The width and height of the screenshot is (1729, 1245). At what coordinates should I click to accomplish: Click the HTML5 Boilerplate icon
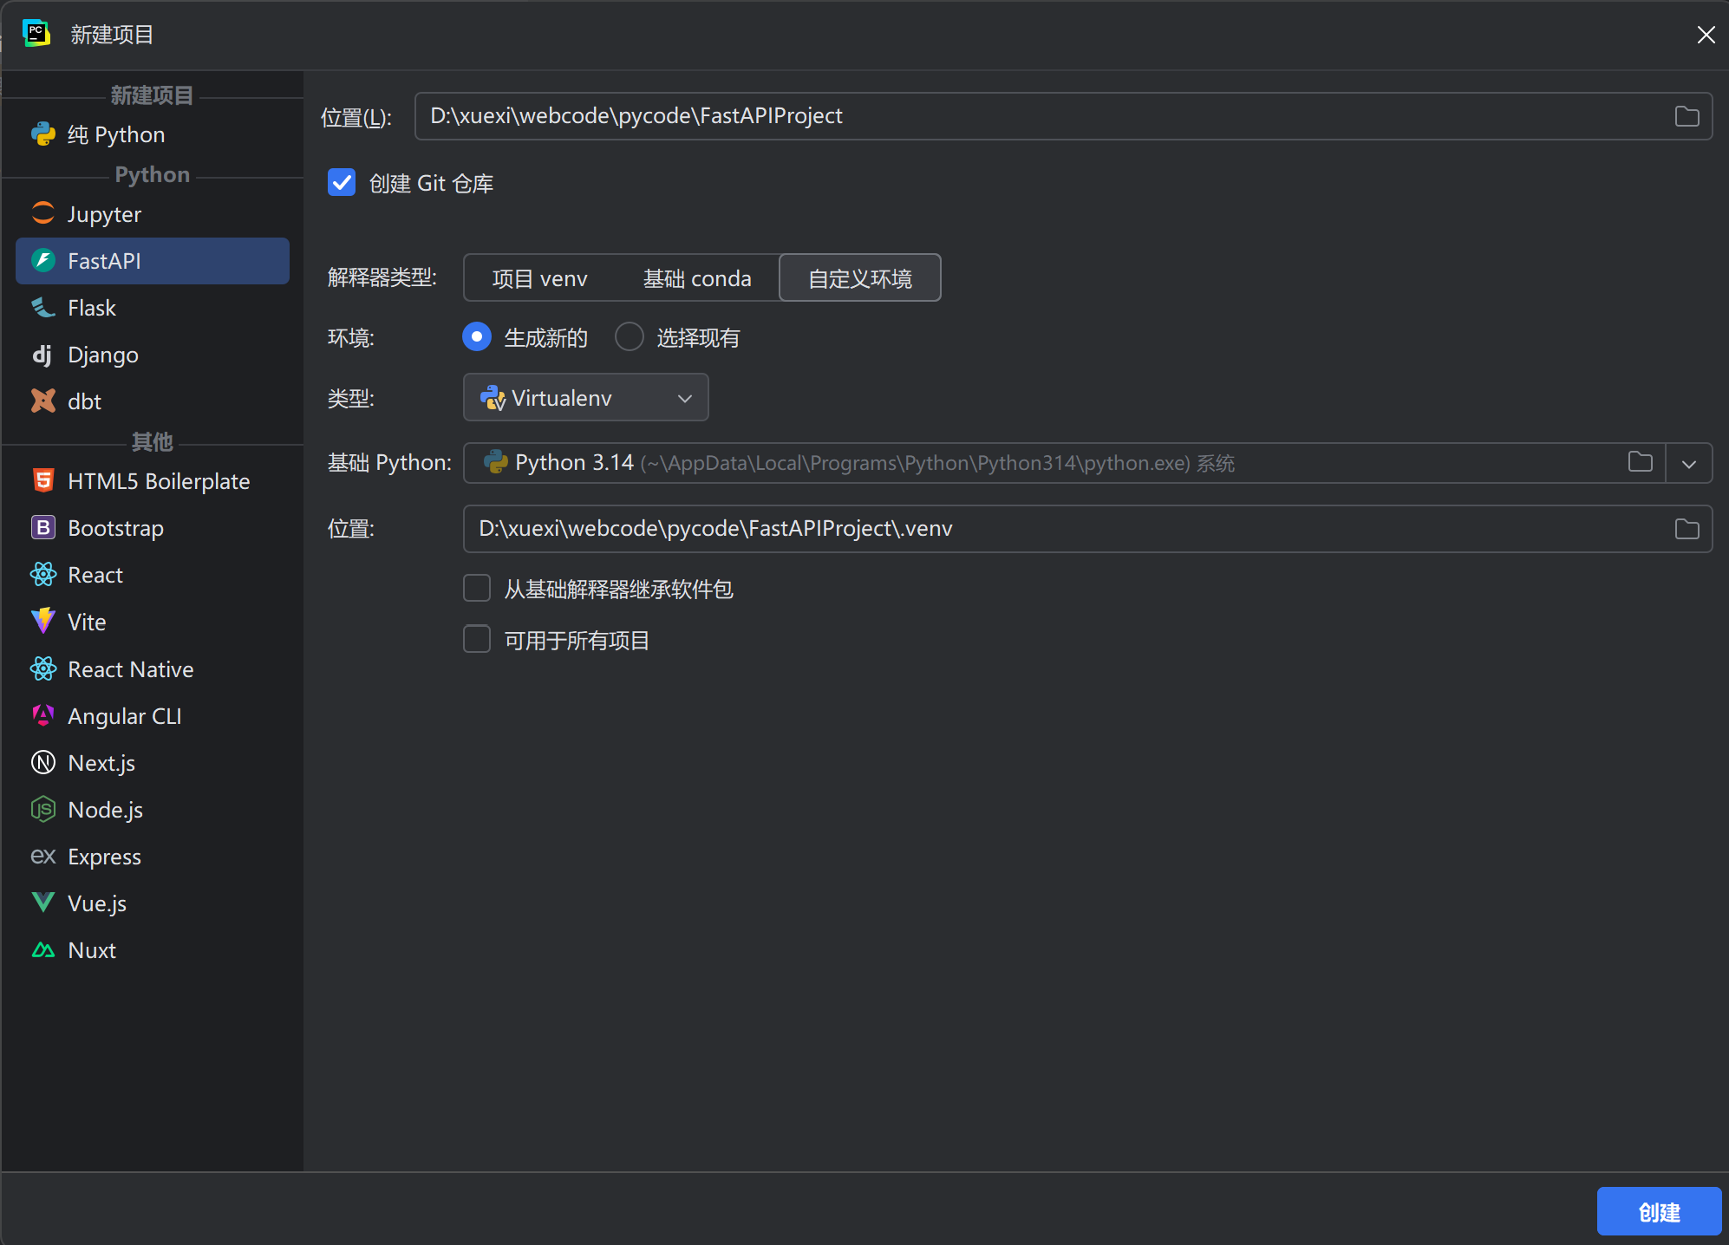tap(43, 480)
